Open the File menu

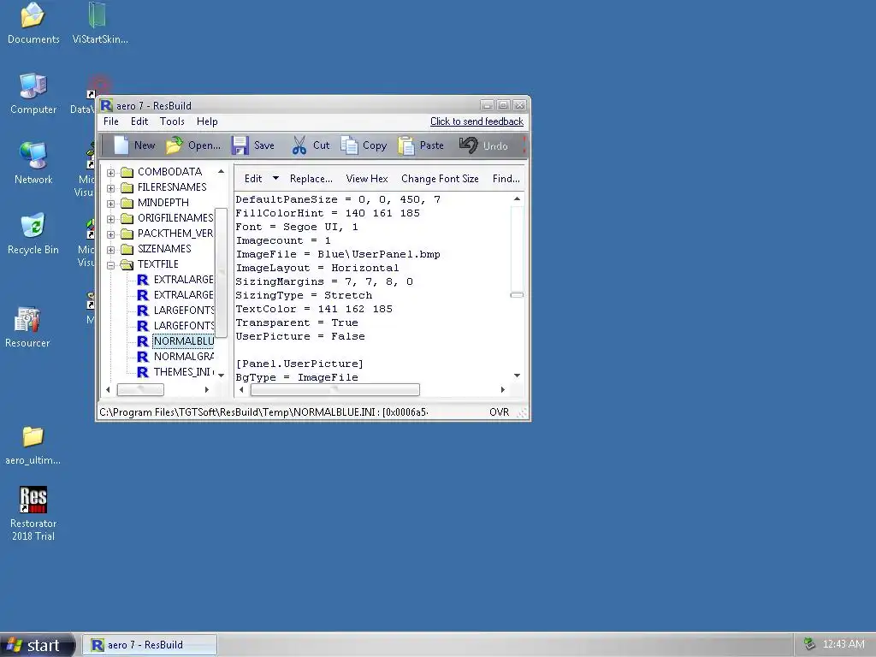click(110, 121)
